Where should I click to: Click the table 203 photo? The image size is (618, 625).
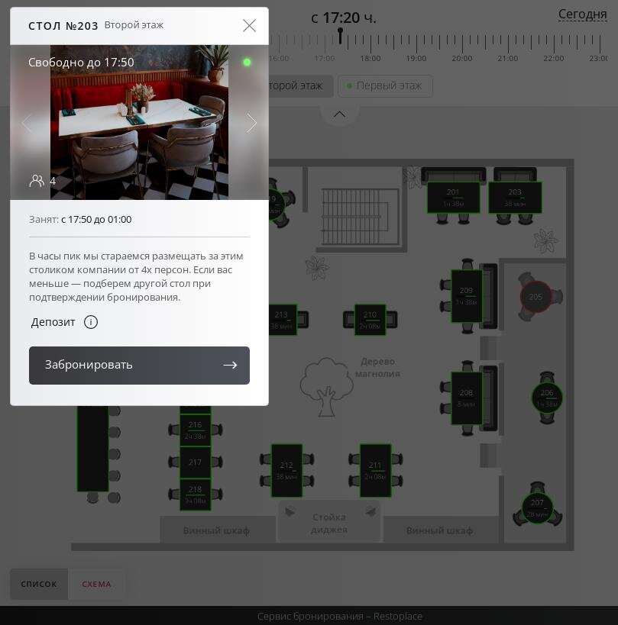click(139, 122)
